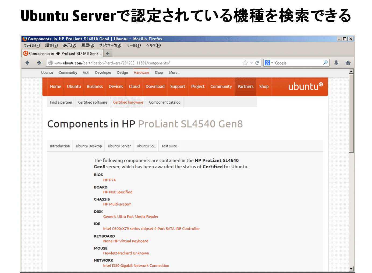Select Devices in orange navigation
This screenshot has width=372, height=273.
[x=116, y=86]
